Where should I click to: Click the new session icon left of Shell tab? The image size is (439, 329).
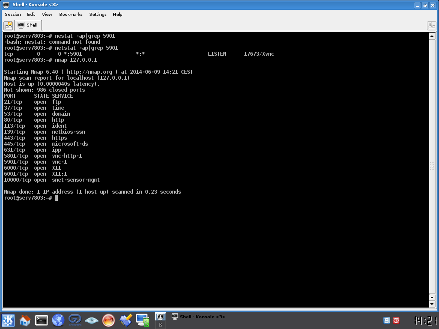[8, 25]
